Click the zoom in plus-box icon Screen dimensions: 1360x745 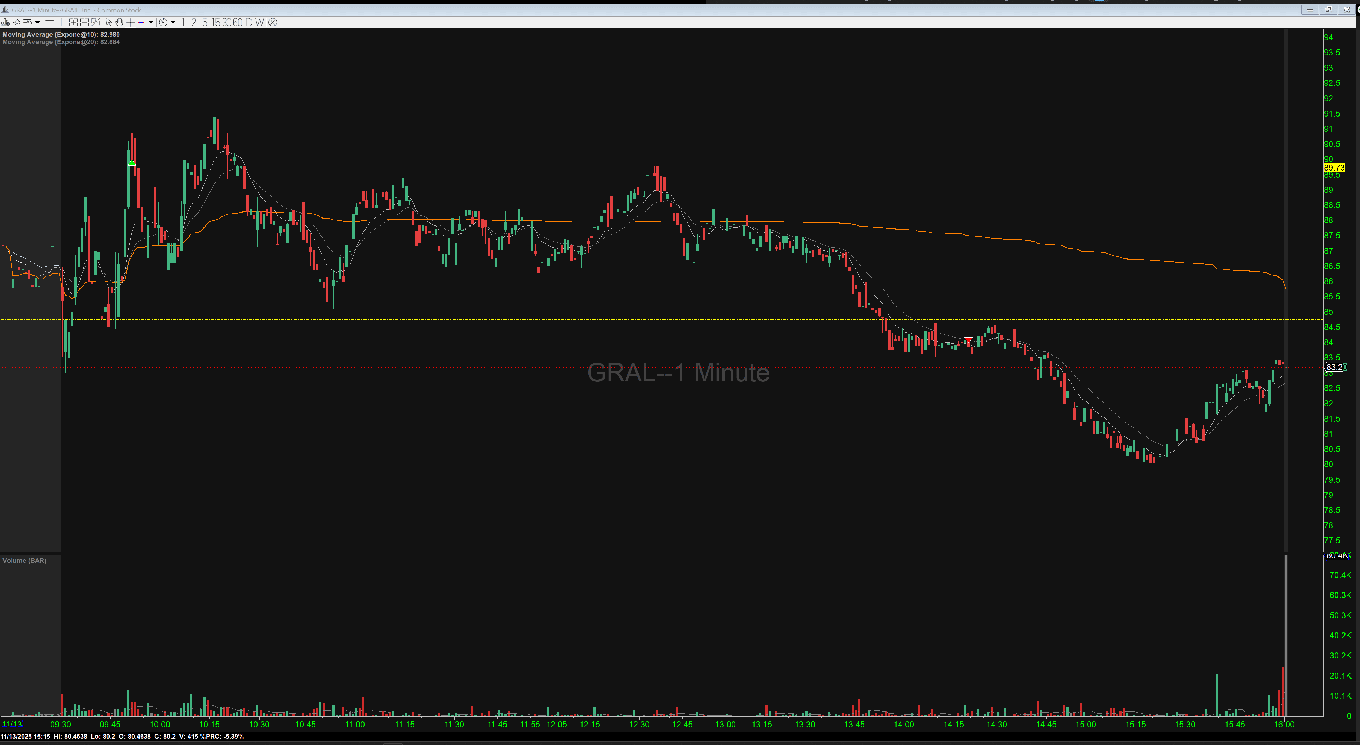73,22
